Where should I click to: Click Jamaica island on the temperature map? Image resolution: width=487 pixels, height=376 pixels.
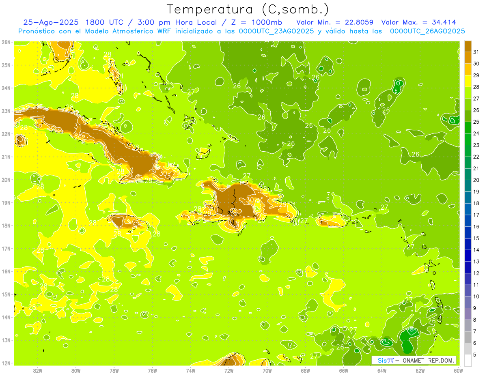coord(128,221)
